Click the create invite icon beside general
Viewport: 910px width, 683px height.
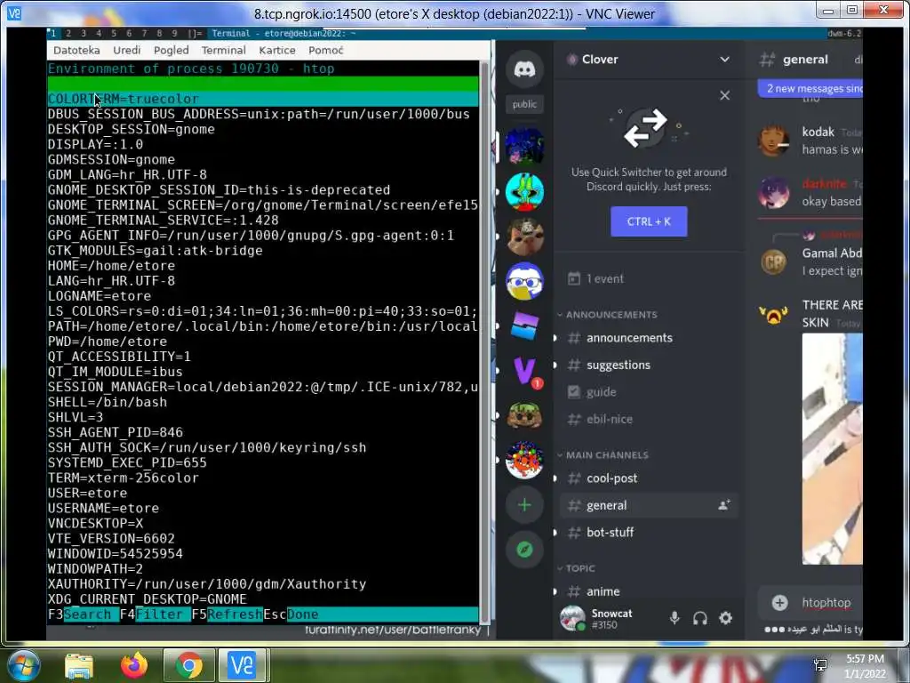tap(723, 505)
